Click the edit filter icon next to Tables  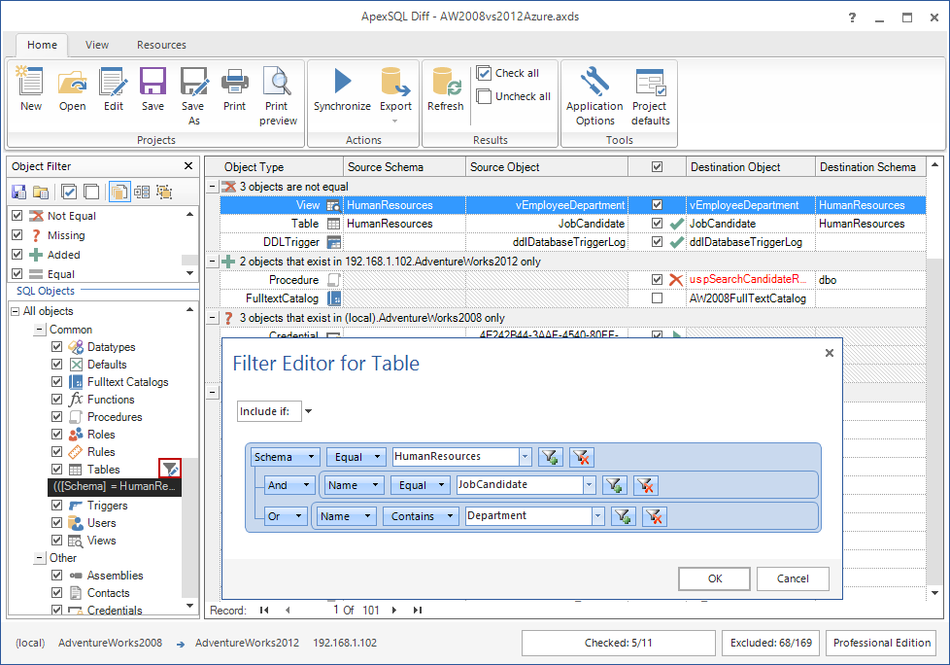(x=170, y=469)
